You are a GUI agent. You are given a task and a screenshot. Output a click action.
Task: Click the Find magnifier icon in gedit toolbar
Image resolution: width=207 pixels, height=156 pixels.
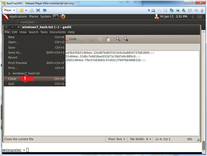coord(118,39)
